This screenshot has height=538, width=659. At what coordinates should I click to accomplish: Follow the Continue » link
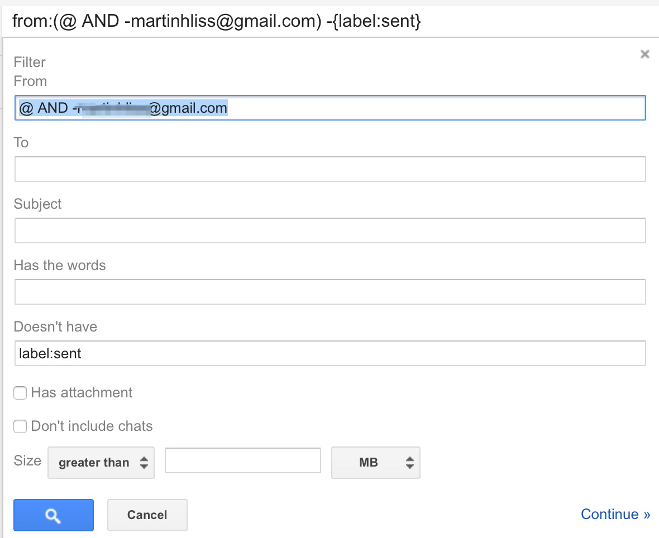[615, 514]
